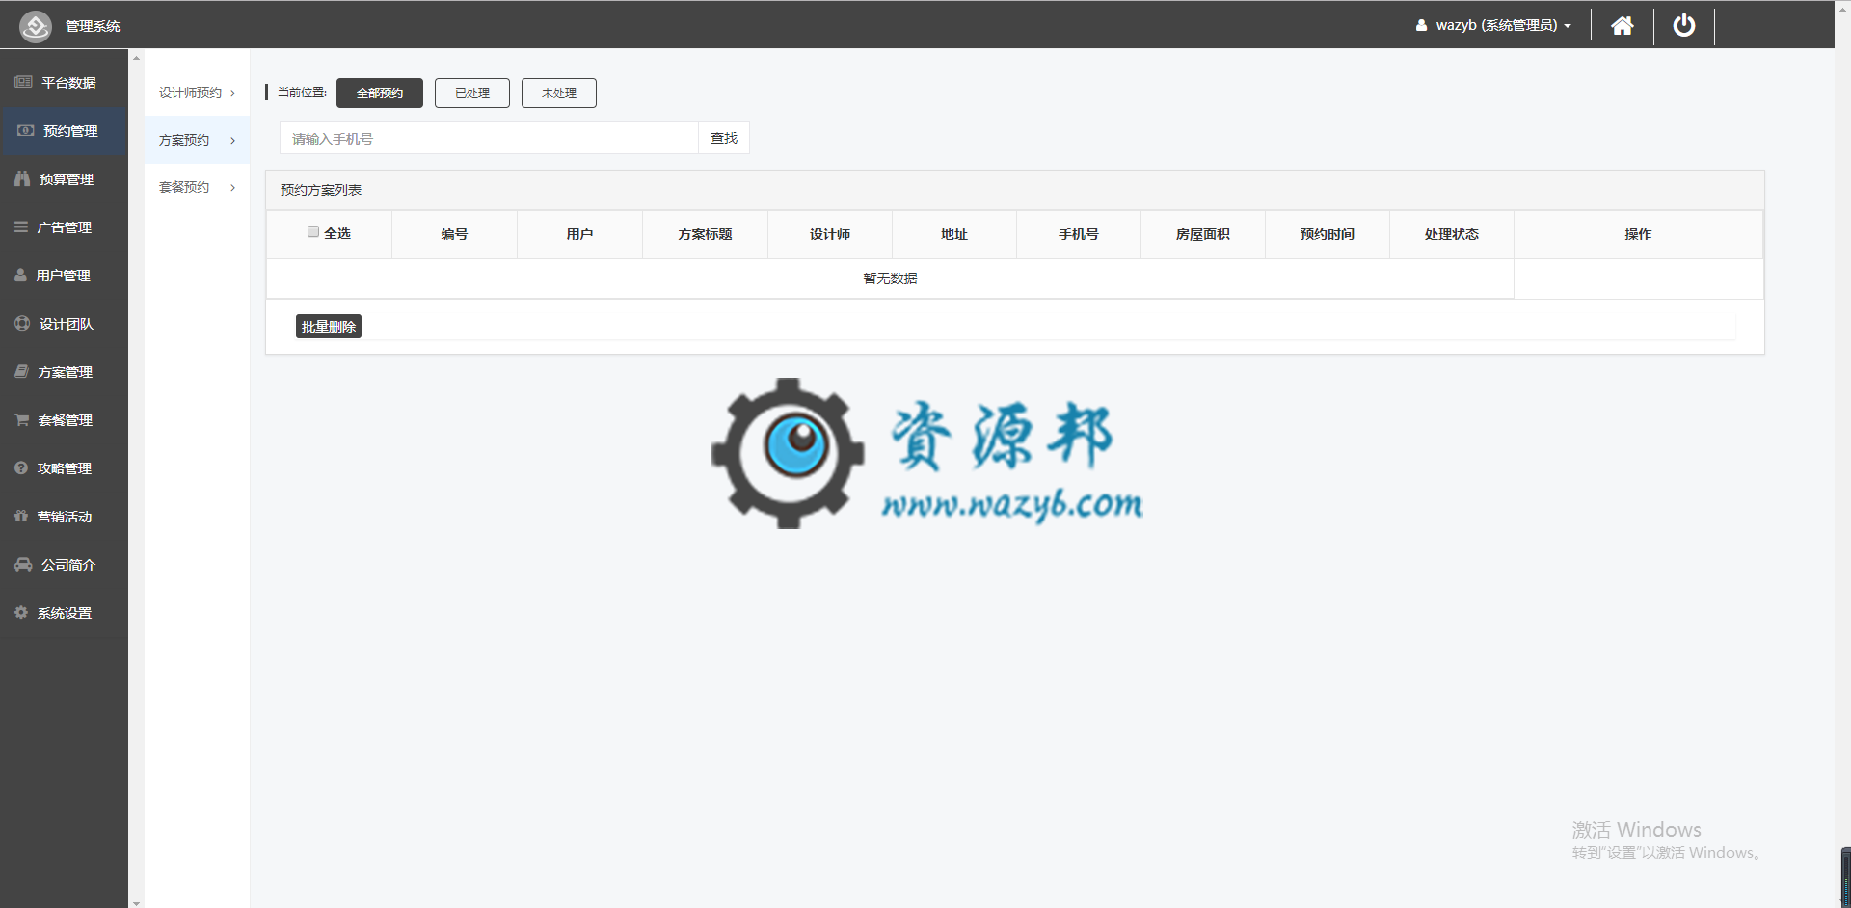The width and height of the screenshot is (1851, 908).
Task: Click the 预约时间 column header
Action: [1328, 234]
